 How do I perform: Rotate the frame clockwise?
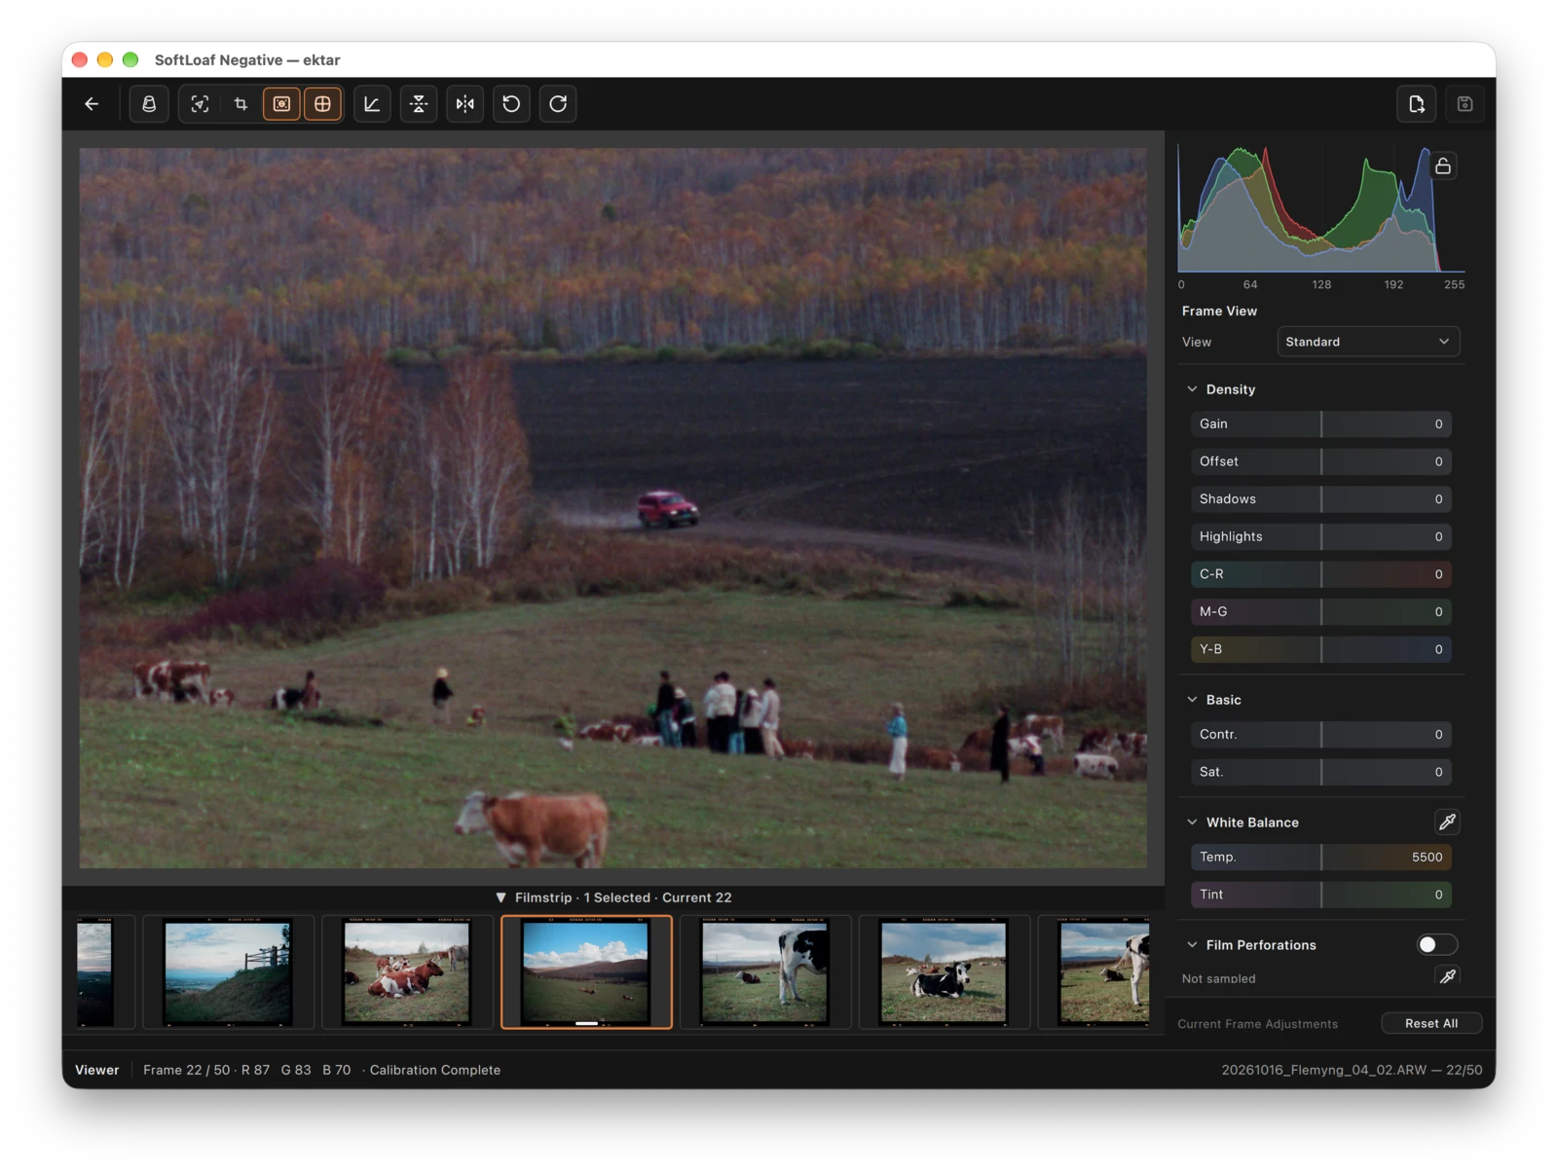[x=558, y=104]
